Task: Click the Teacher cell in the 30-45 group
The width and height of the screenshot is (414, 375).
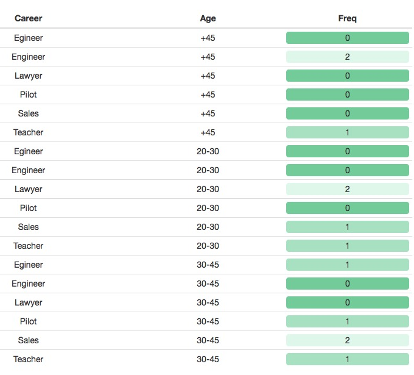Action: (x=28, y=359)
